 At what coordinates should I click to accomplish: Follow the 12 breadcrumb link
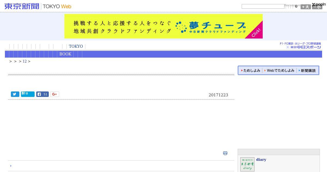[25, 61]
